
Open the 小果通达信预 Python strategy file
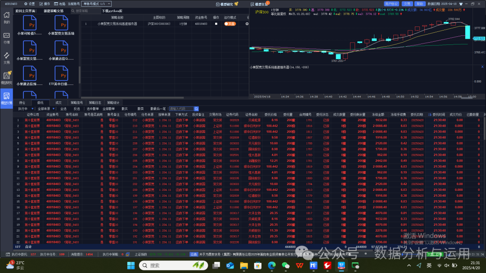pos(30,76)
